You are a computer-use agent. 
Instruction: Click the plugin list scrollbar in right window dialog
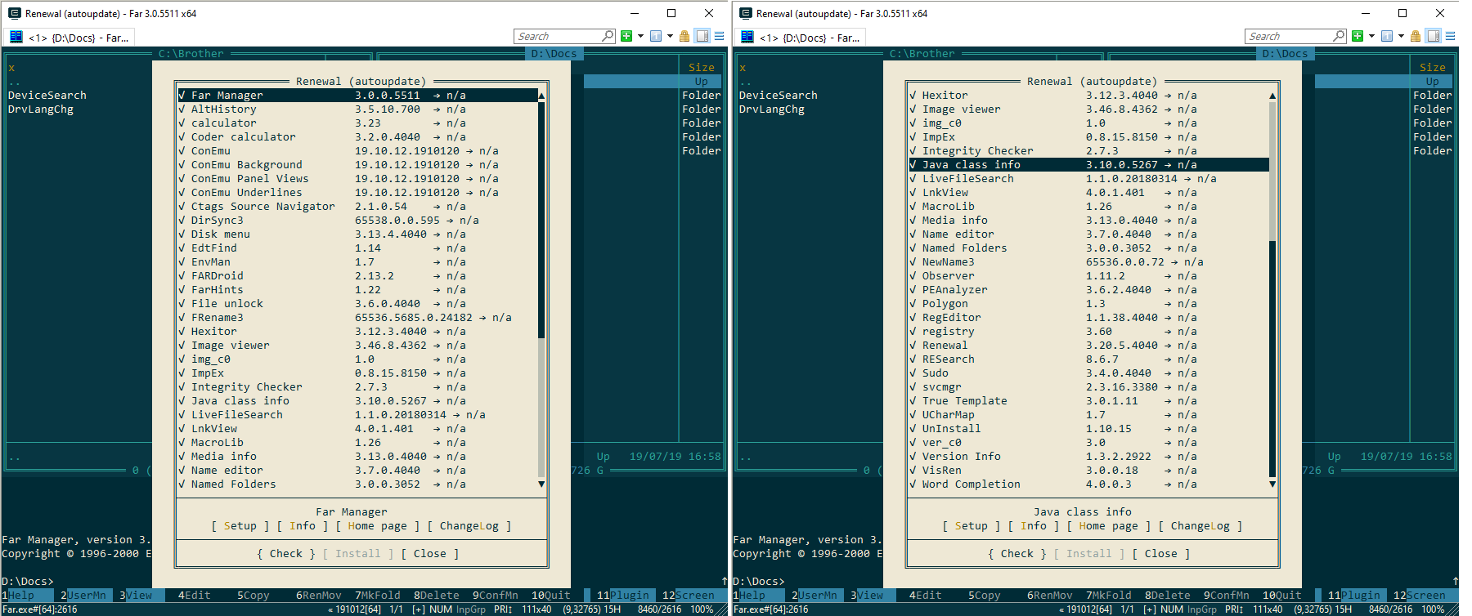point(1272,359)
